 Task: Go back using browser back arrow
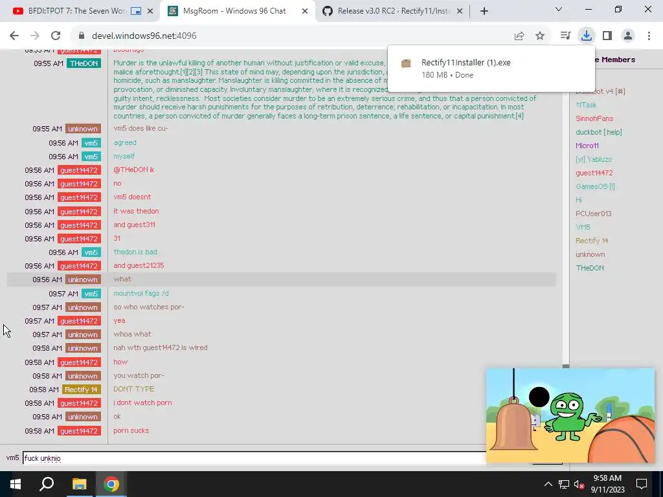14,36
